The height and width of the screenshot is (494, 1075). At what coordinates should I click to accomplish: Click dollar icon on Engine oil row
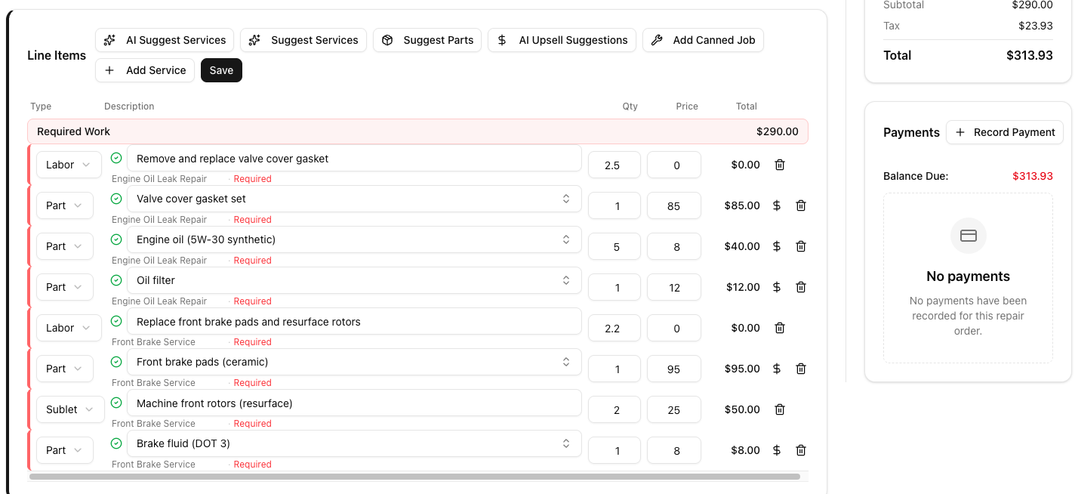(x=777, y=246)
